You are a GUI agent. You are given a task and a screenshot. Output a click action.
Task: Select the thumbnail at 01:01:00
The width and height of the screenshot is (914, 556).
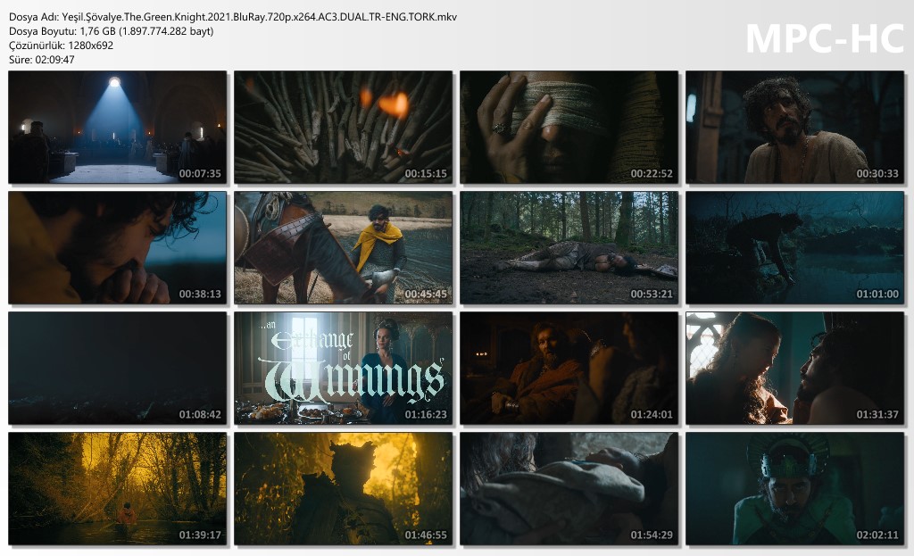pos(795,248)
